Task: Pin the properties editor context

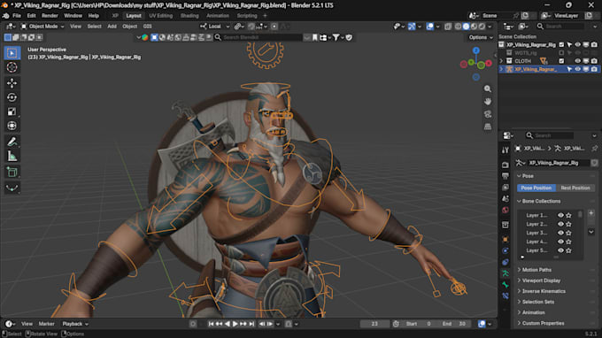Action: click(595, 148)
